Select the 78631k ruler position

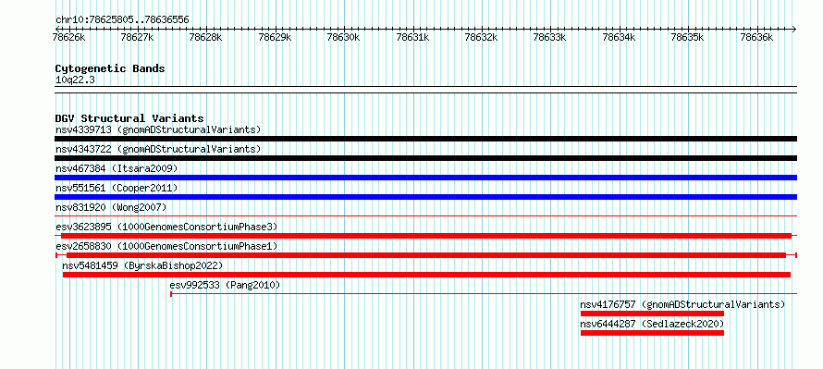(x=412, y=37)
